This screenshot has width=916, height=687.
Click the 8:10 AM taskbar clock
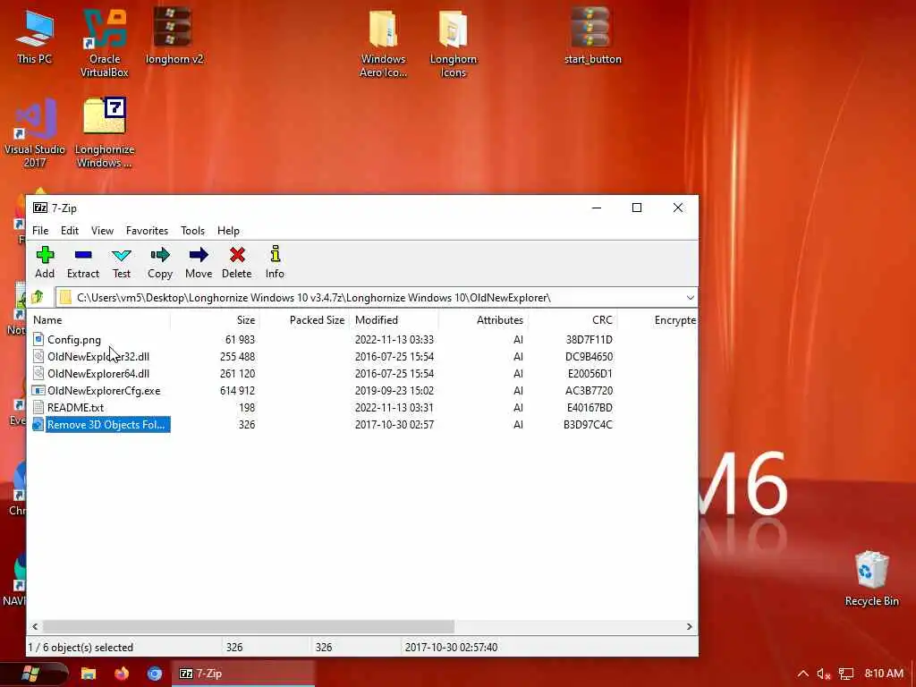point(884,674)
